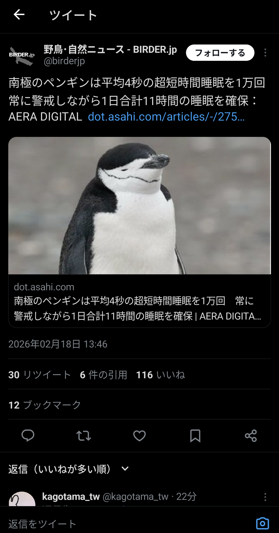The width and height of the screenshot is (279, 533).
Task: View the 116 いいね list
Action: 160,375
